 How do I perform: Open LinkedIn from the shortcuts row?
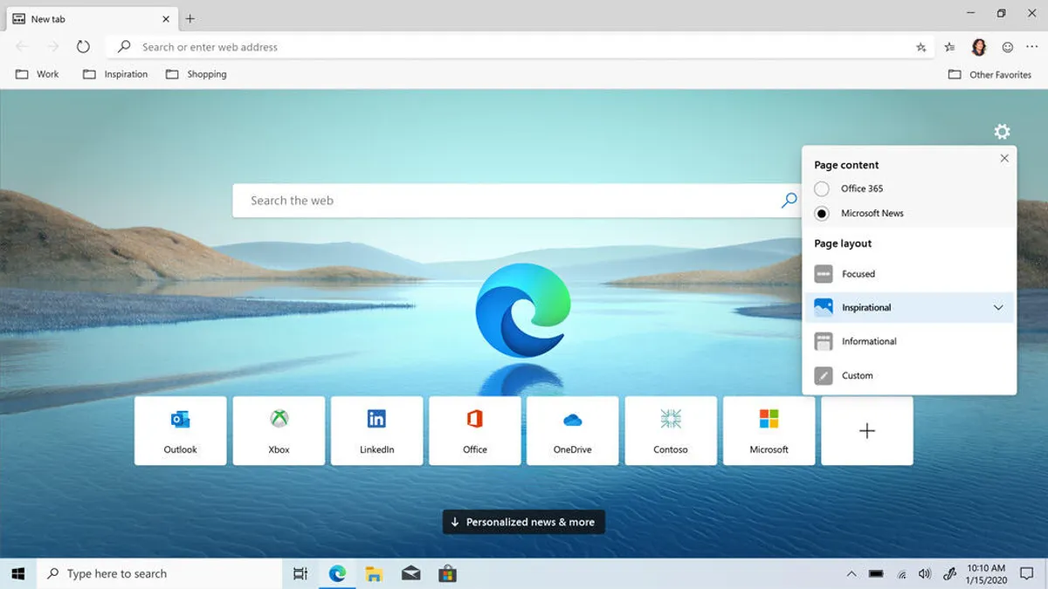point(376,430)
